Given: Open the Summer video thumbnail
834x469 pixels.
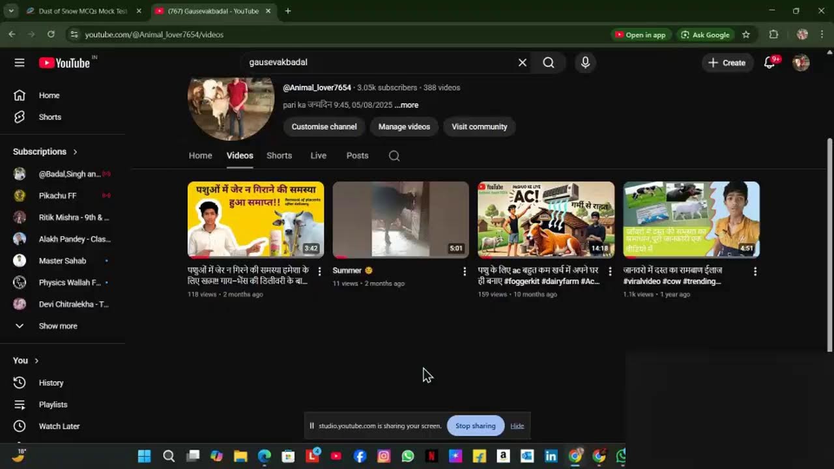Looking at the screenshot, I should [401, 220].
